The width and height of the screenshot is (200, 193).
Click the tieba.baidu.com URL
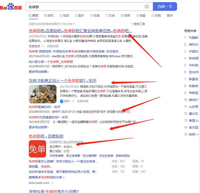[39, 183]
